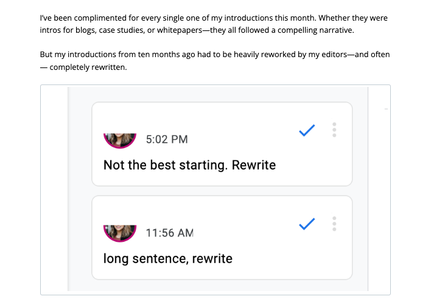Open three-dot menu on 11:56 AM comment

pyautogui.click(x=334, y=224)
